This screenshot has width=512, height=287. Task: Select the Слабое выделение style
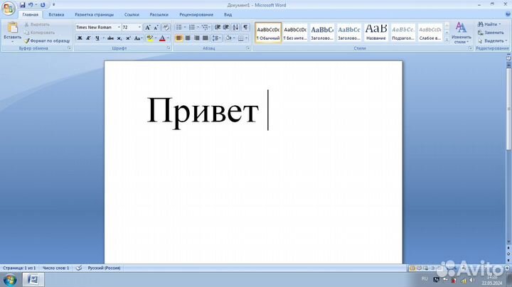(x=430, y=32)
